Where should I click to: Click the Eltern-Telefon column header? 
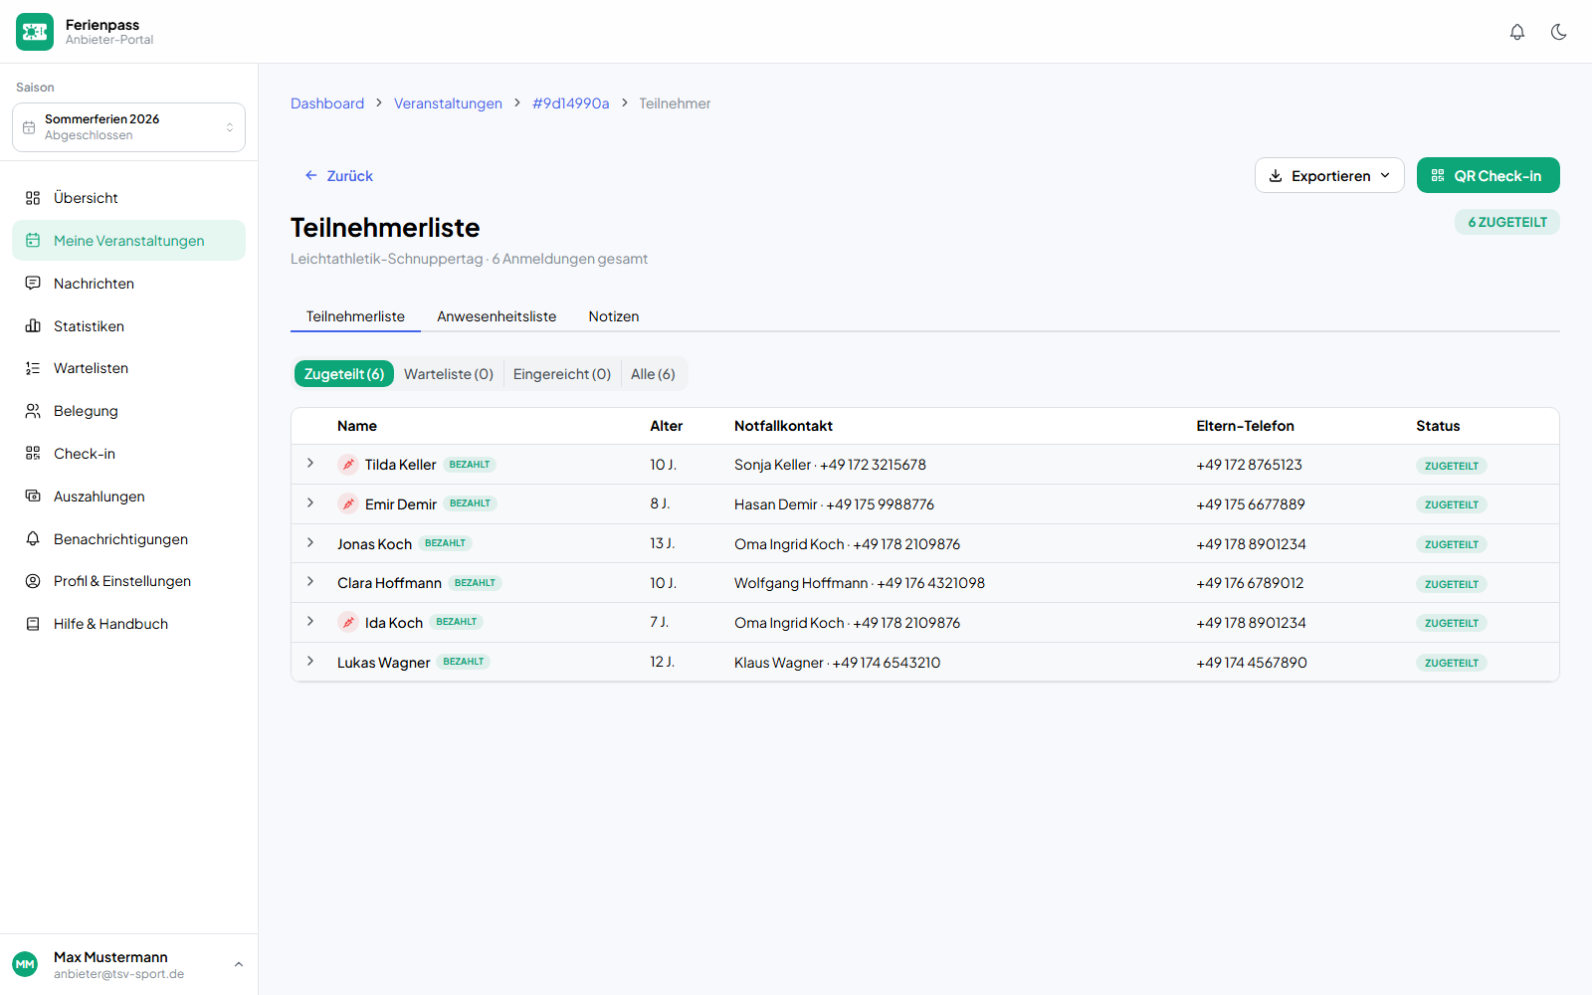coord(1245,426)
